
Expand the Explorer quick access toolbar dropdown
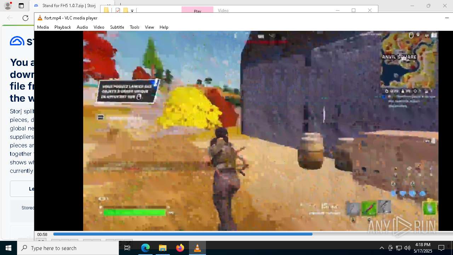(132, 11)
